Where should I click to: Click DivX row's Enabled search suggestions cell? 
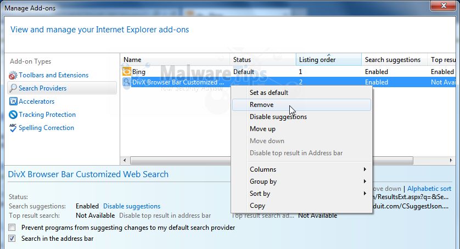(x=377, y=82)
